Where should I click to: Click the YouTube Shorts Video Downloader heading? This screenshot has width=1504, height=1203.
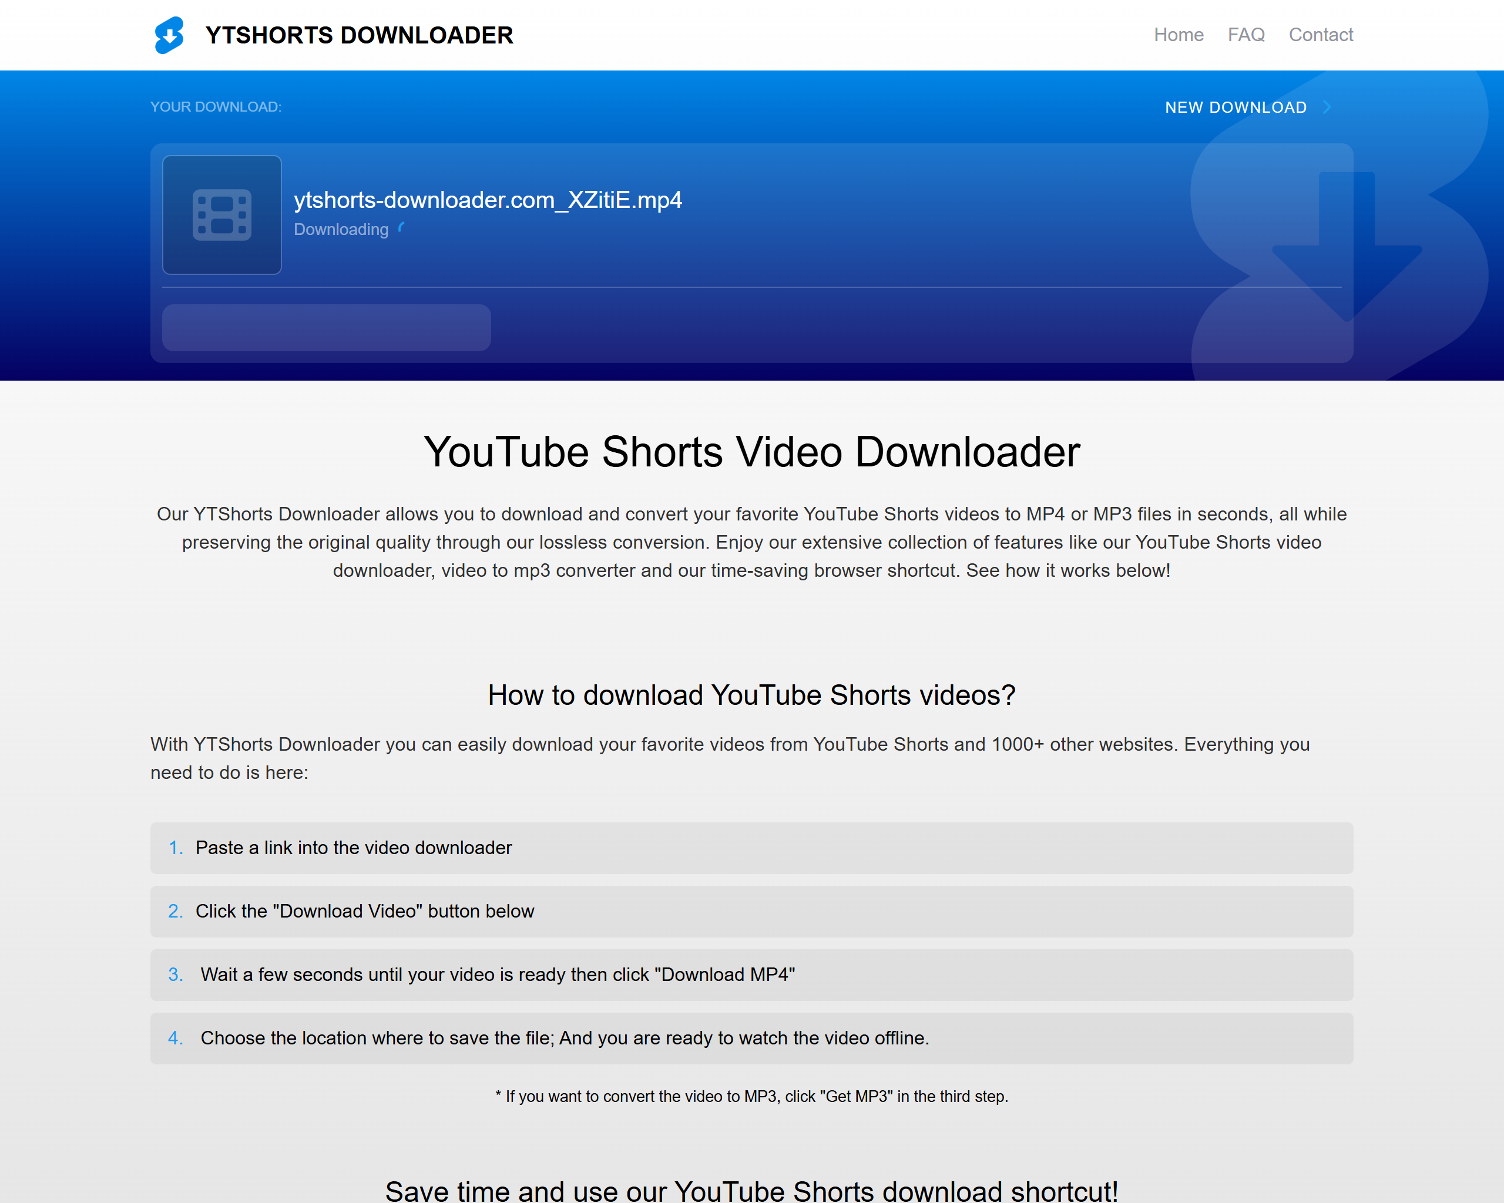pos(751,452)
